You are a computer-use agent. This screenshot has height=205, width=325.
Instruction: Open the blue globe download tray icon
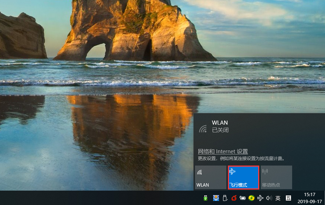[216, 198]
